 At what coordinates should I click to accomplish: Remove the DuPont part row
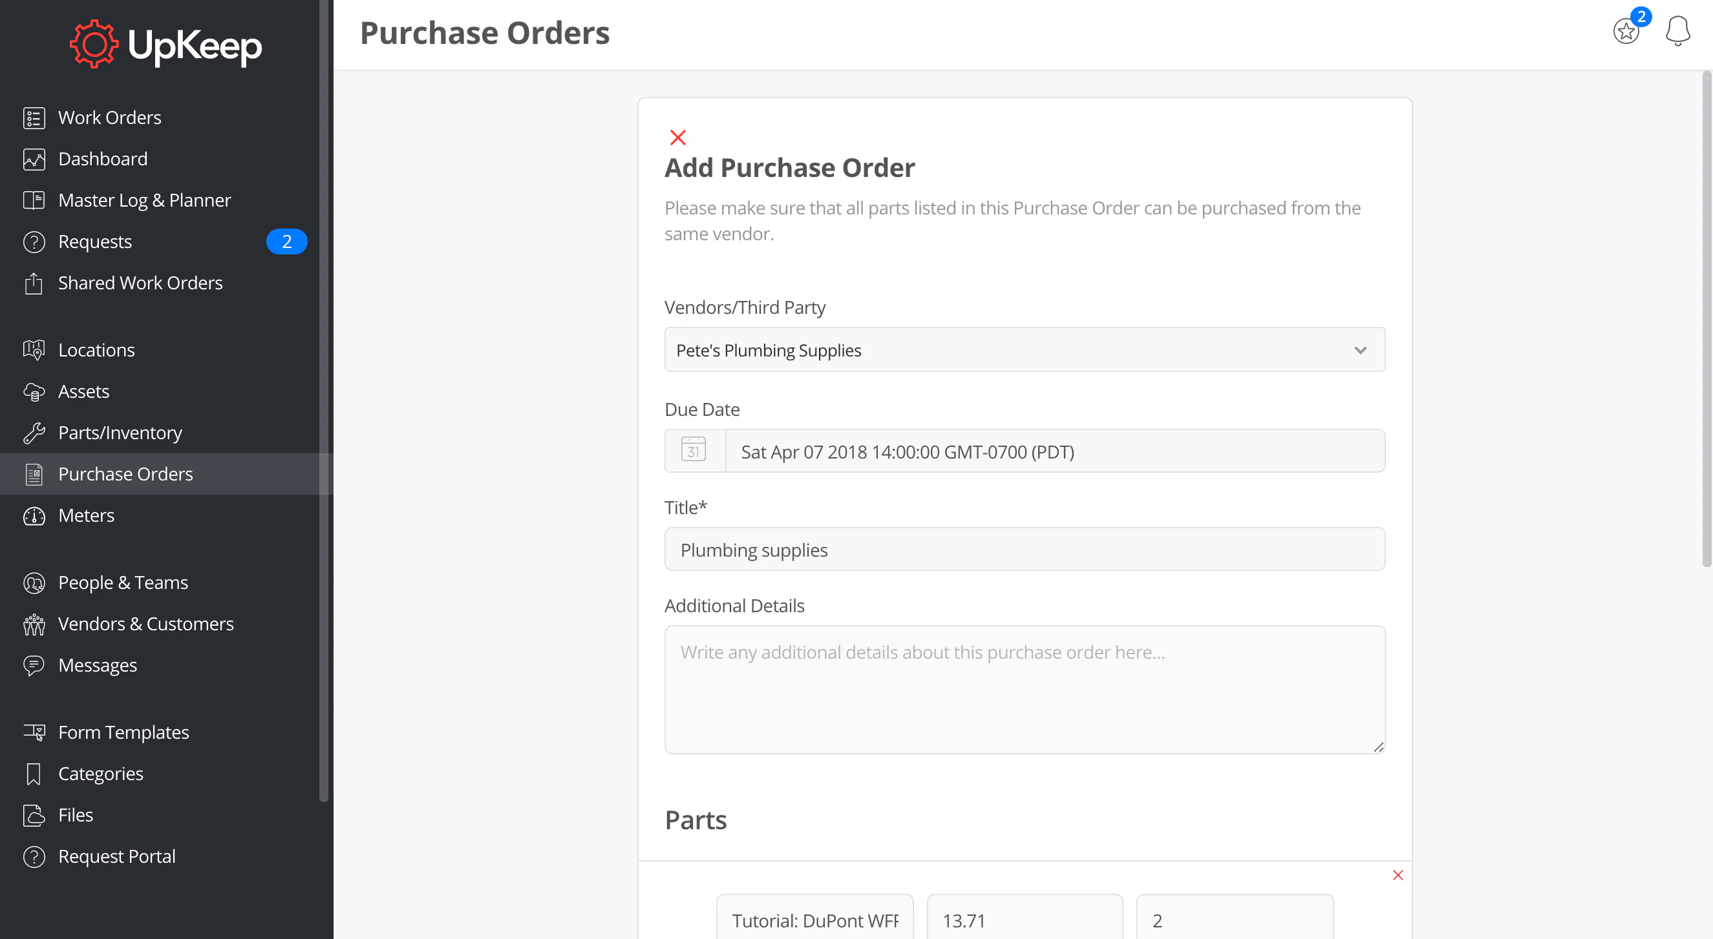1398,875
